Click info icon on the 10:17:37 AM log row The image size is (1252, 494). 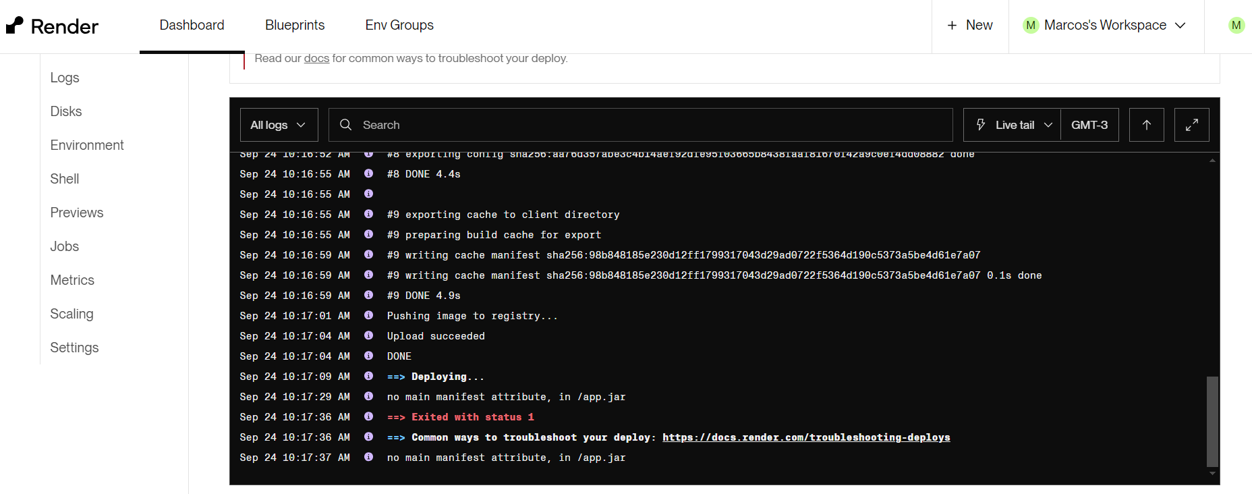pos(368,457)
